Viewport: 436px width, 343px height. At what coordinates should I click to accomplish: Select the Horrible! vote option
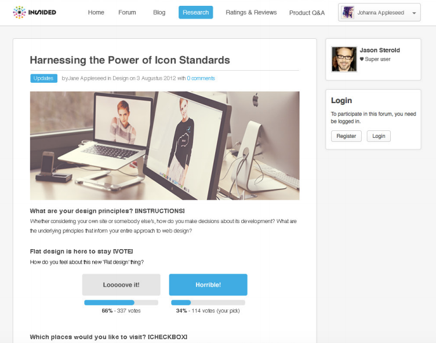208,284
